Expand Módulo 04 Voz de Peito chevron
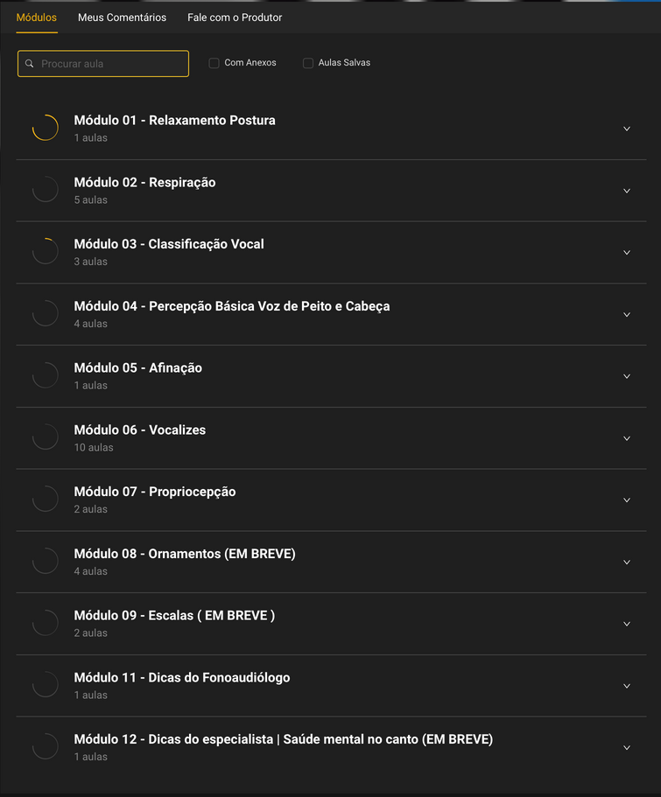 (627, 314)
